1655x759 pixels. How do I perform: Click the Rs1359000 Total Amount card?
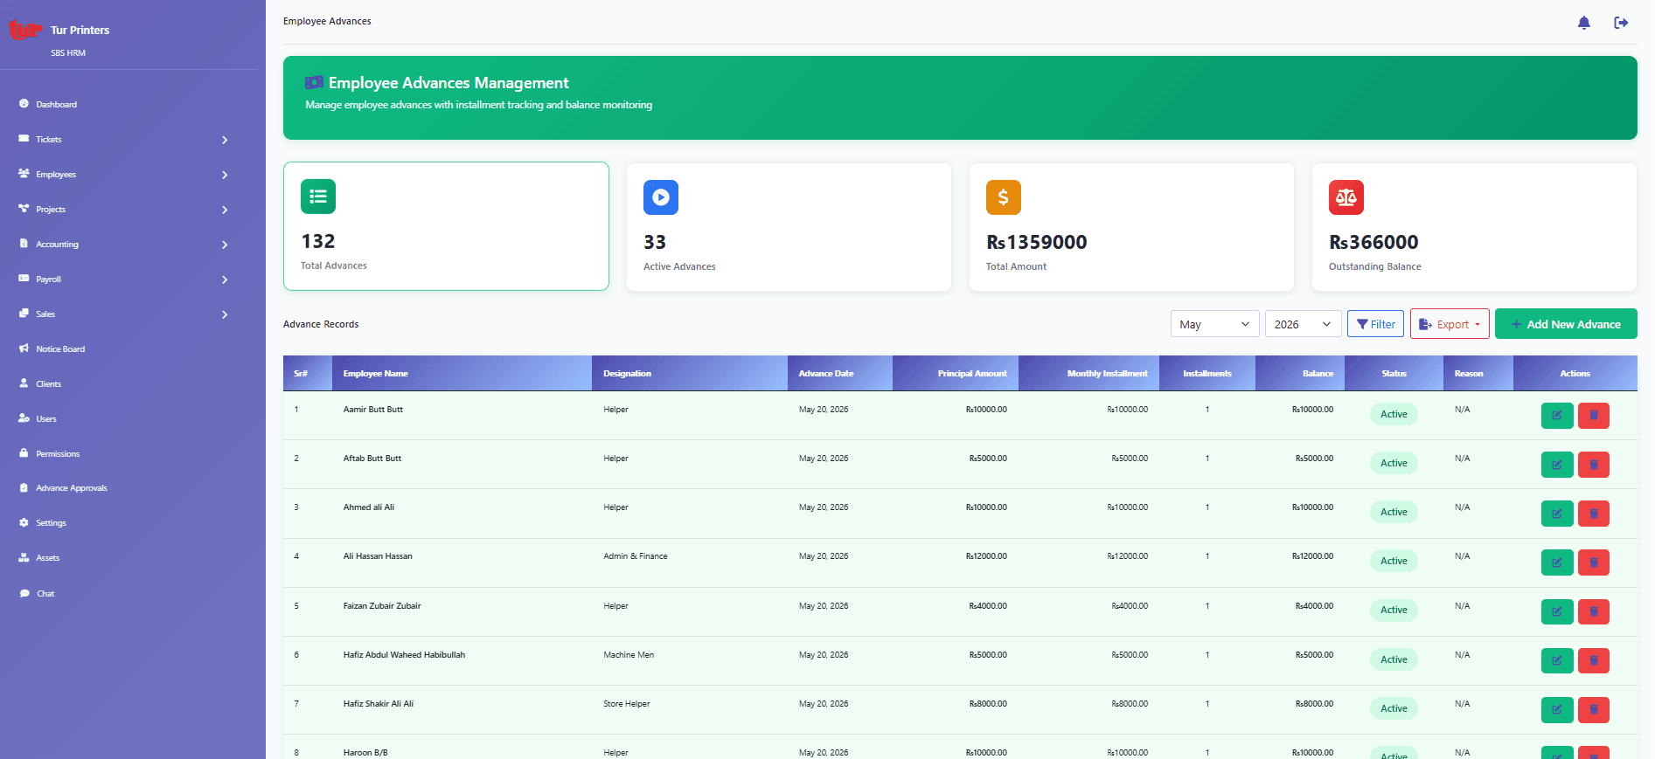pyautogui.click(x=1131, y=227)
